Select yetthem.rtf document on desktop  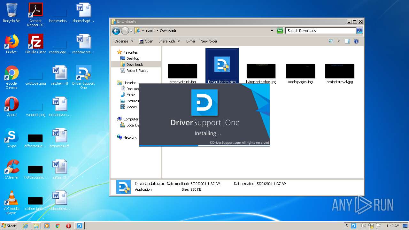click(59, 75)
